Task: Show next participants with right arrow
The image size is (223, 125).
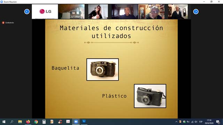Action: point(196,11)
